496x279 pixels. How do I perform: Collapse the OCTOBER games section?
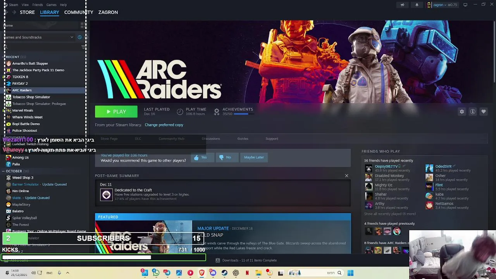[x=3, y=171]
